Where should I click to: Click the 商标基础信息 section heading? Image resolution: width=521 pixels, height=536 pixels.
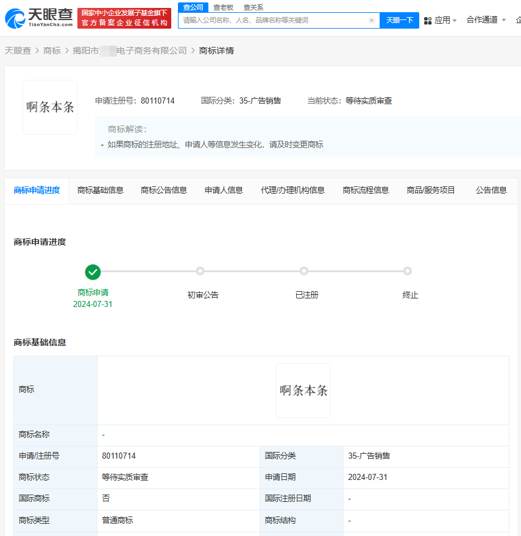click(x=40, y=342)
